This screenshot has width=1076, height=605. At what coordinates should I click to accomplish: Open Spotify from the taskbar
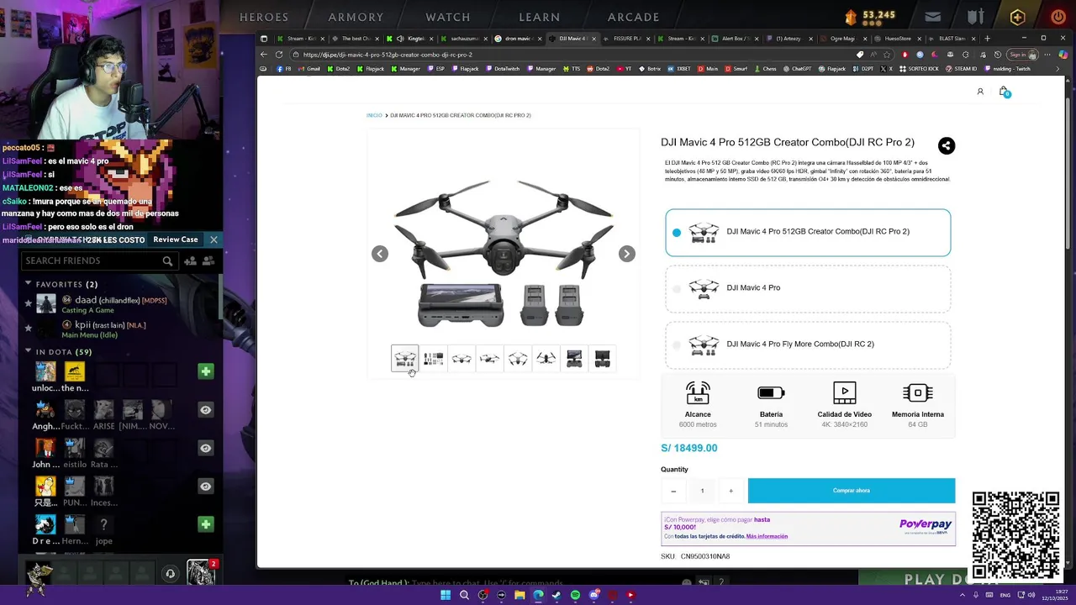coord(575,595)
